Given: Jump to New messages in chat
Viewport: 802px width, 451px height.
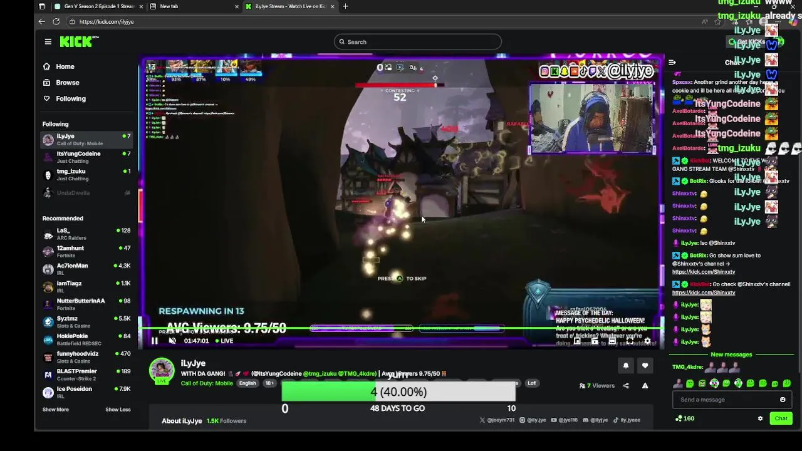Looking at the screenshot, I should click(731, 355).
